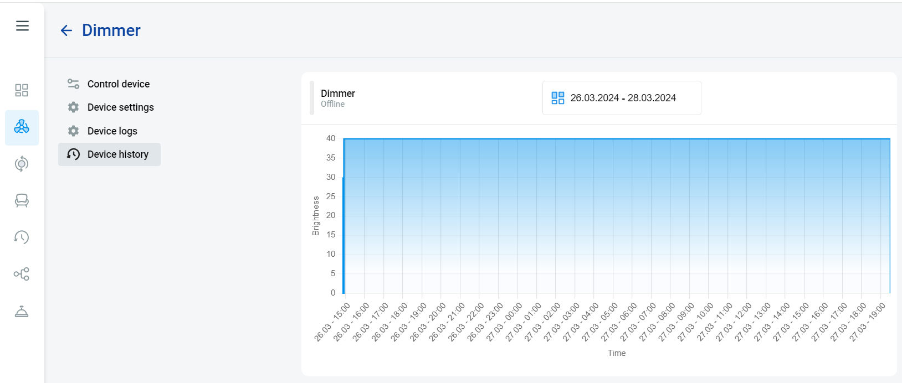Click the gear icon beside Device logs
The image size is (902, 383).
pos(73,131)
